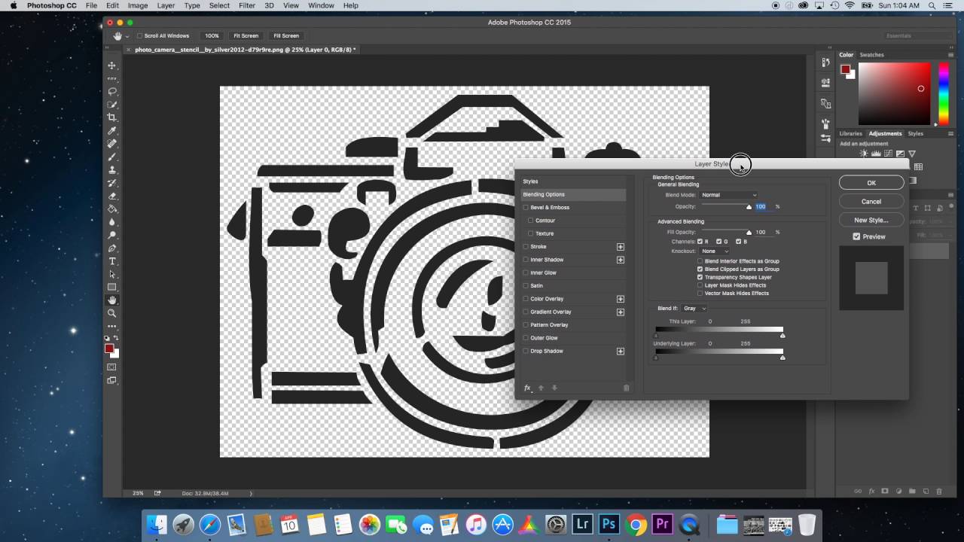This screenshot has width=964, height=542.
Task: Select the Quick Selection tool
Action: pyautogui.click(x=112, y=105)
